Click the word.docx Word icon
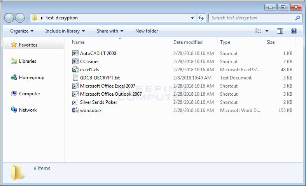The height and width of the screenshot is (186, 306). pos(75,110)
